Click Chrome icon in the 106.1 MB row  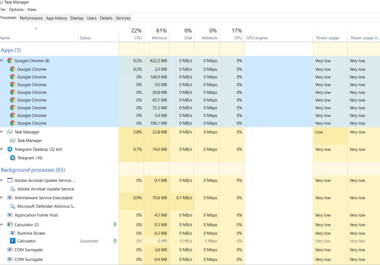tap(12, 123)
